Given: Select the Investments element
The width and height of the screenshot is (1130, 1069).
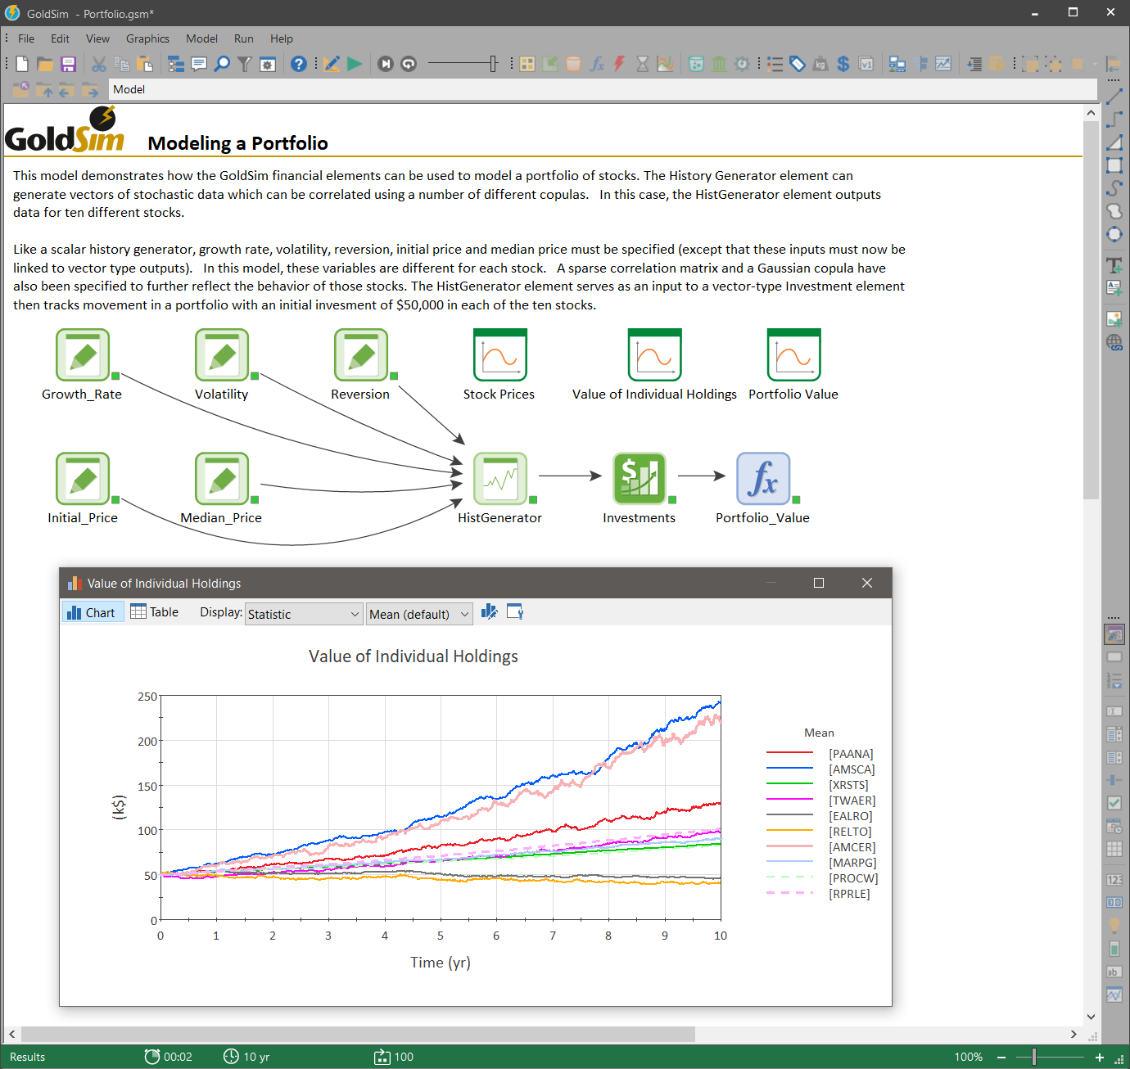Looking at the screenshot, I should (x=640, y=478).
